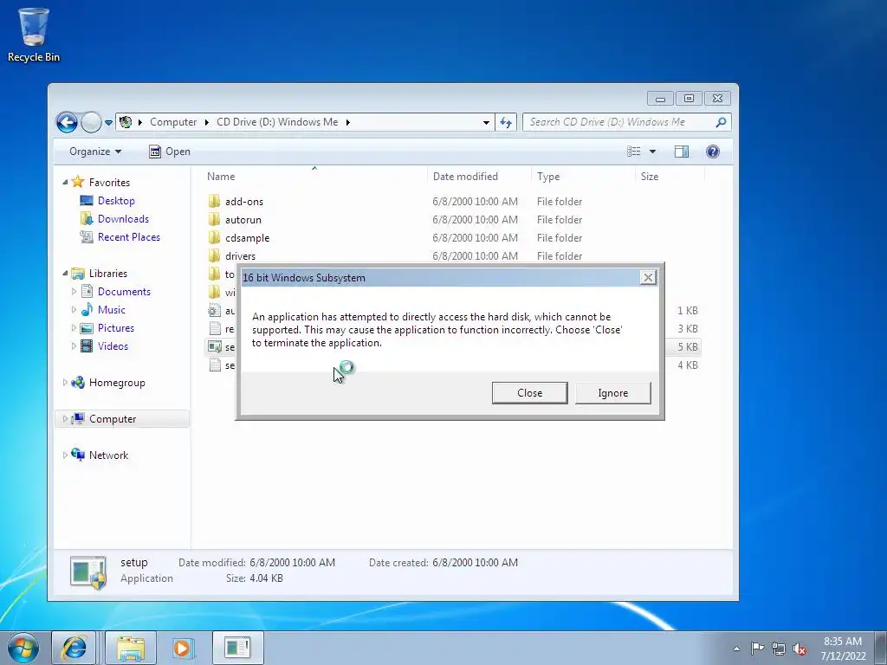The height and width of the screenshot is (665, 887).
Task: Click Computer in the address breadcrumb
Action: coord(173,122)
